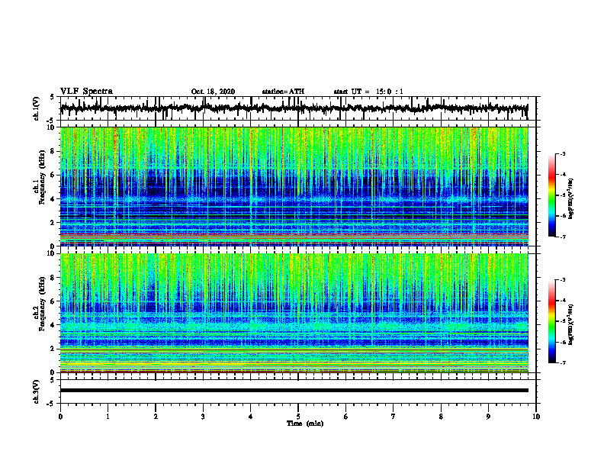
Task: Select the date "Oct. 18, 2020"
Action: [213, 92]
